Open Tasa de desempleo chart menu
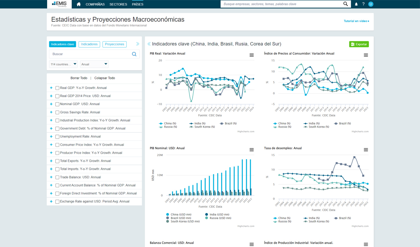The width and height of the screenshot is (420, 247). tap(366, 150)
